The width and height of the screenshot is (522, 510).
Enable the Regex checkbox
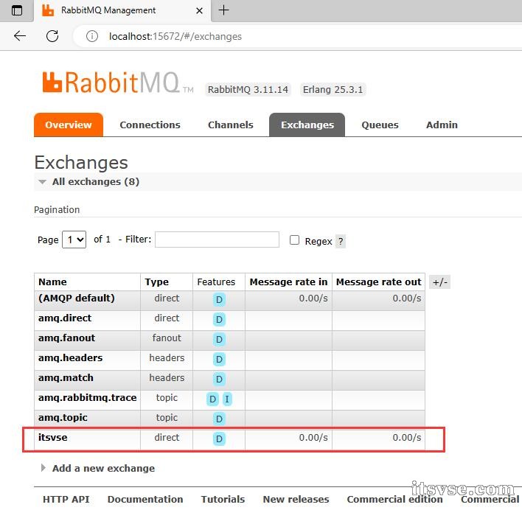coord(294,240)
